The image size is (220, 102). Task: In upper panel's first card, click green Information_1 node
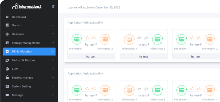coord(77,40)
